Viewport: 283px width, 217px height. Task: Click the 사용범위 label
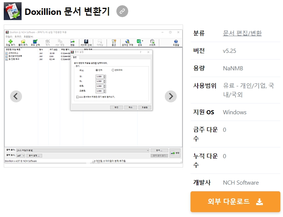[205, 86]
